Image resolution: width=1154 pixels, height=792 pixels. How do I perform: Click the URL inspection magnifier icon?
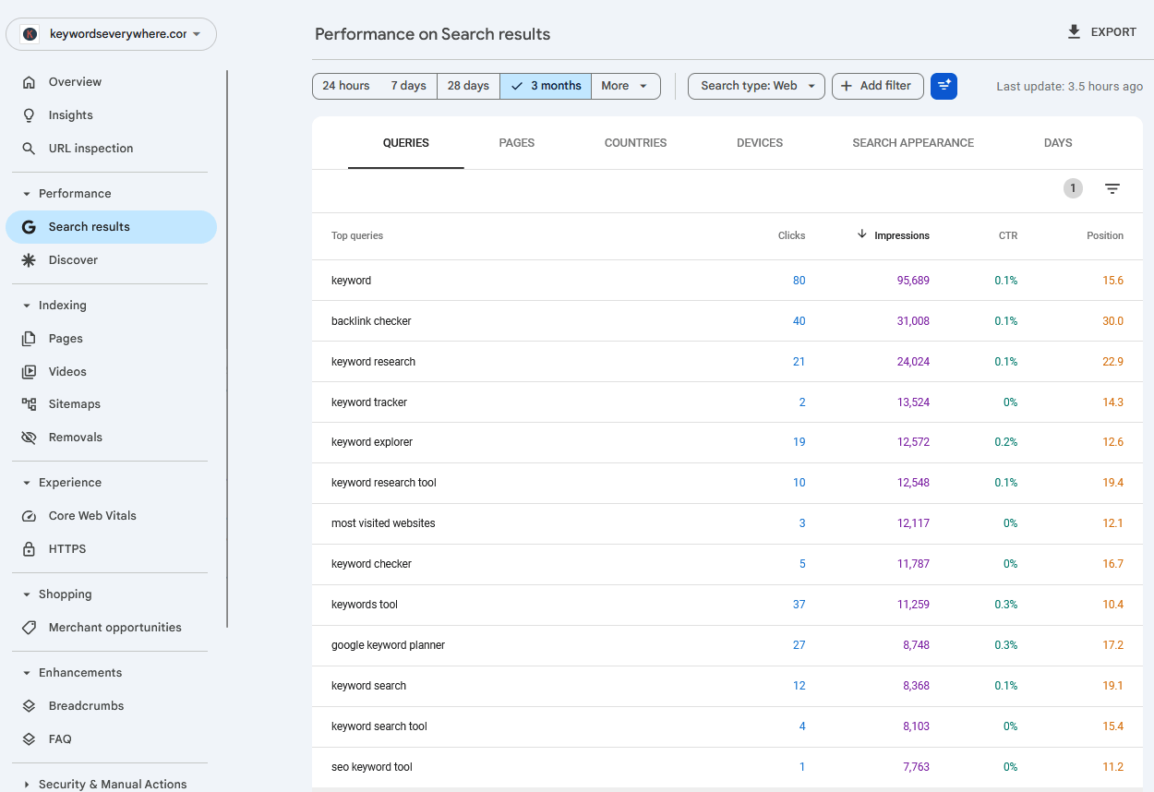coord(29,149)
